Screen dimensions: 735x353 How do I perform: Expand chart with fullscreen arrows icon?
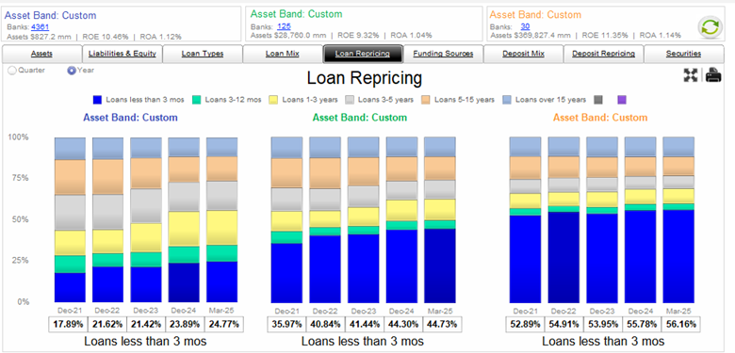tap(691, 75)
